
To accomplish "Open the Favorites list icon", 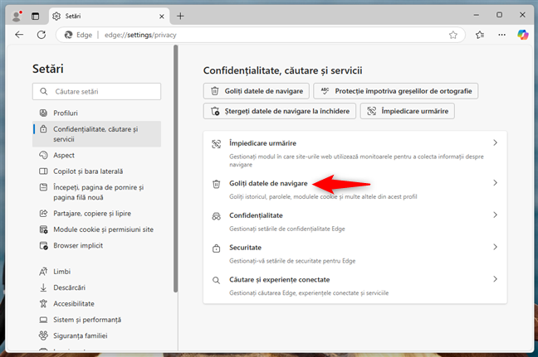I will tap(480, 35).
